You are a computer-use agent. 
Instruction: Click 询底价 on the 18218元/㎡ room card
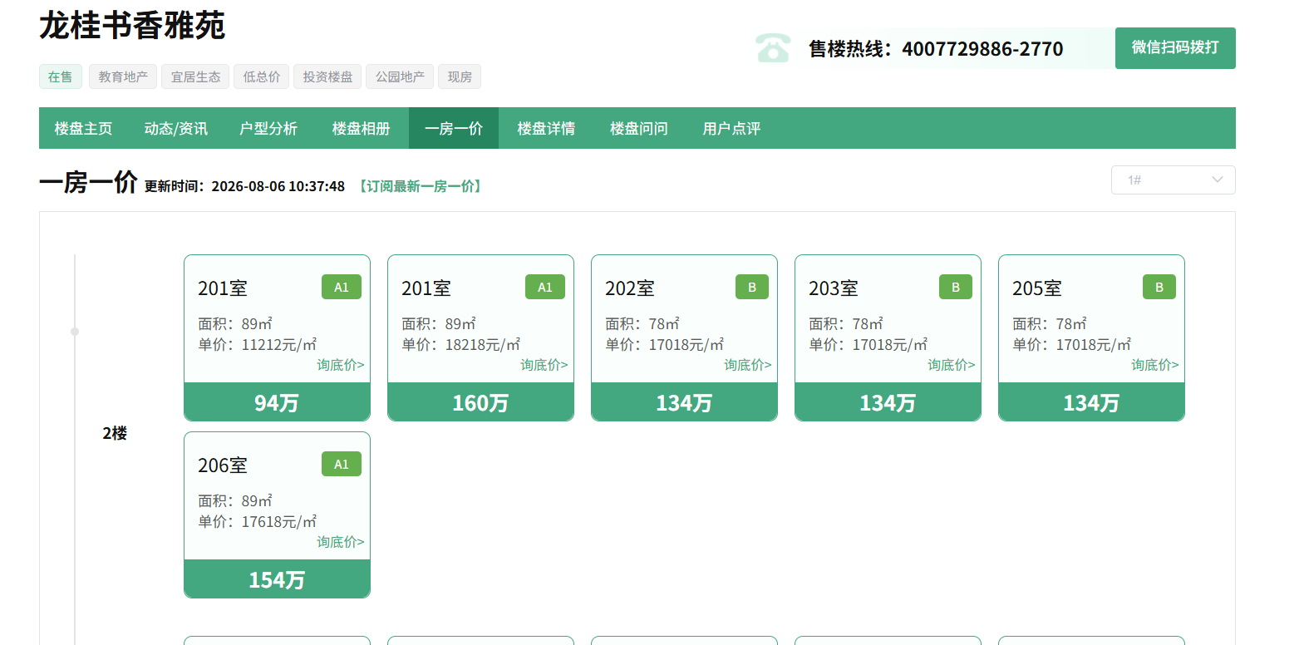tap(544, 365)
